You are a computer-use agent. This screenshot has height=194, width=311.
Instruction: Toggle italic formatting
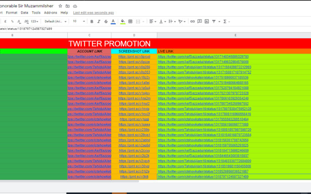[x=99, y=21]
